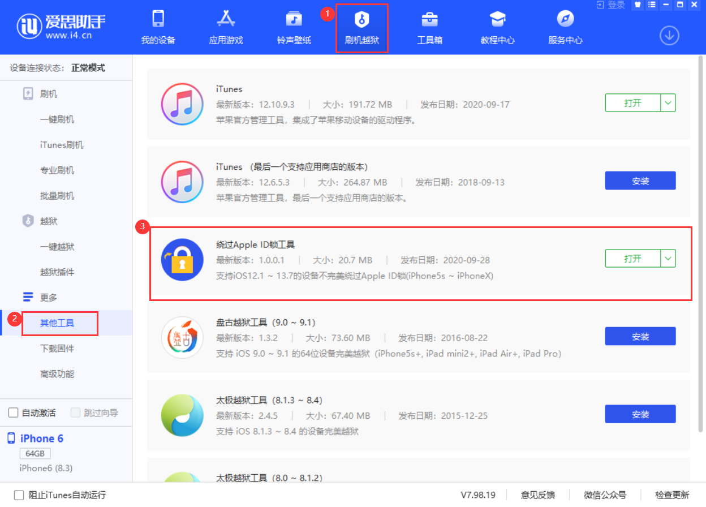The image size is (706, 507).
Task: Open 教程中心 tutorial center
Action: click(x=497, y=27)
